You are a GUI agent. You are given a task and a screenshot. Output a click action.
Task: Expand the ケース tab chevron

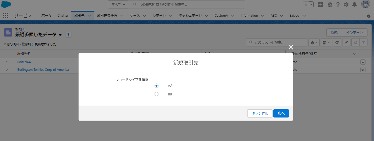pyautogui.click(x=145, y=16)
